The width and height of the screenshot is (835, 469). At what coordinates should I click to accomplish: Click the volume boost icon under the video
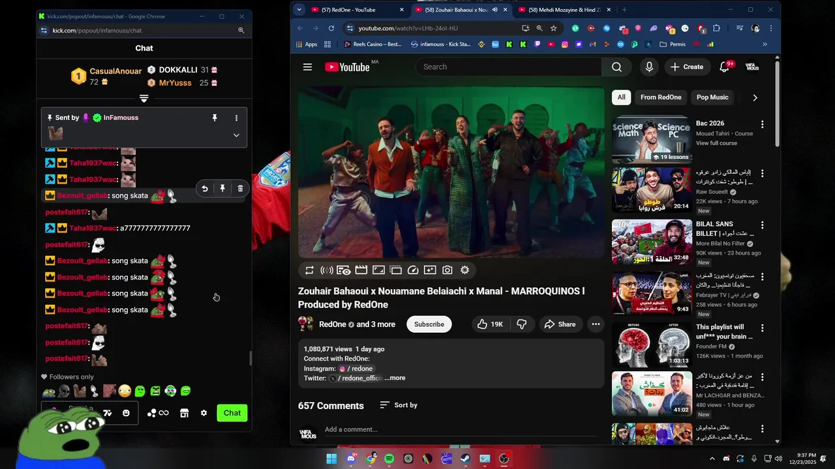coord(327,270)
